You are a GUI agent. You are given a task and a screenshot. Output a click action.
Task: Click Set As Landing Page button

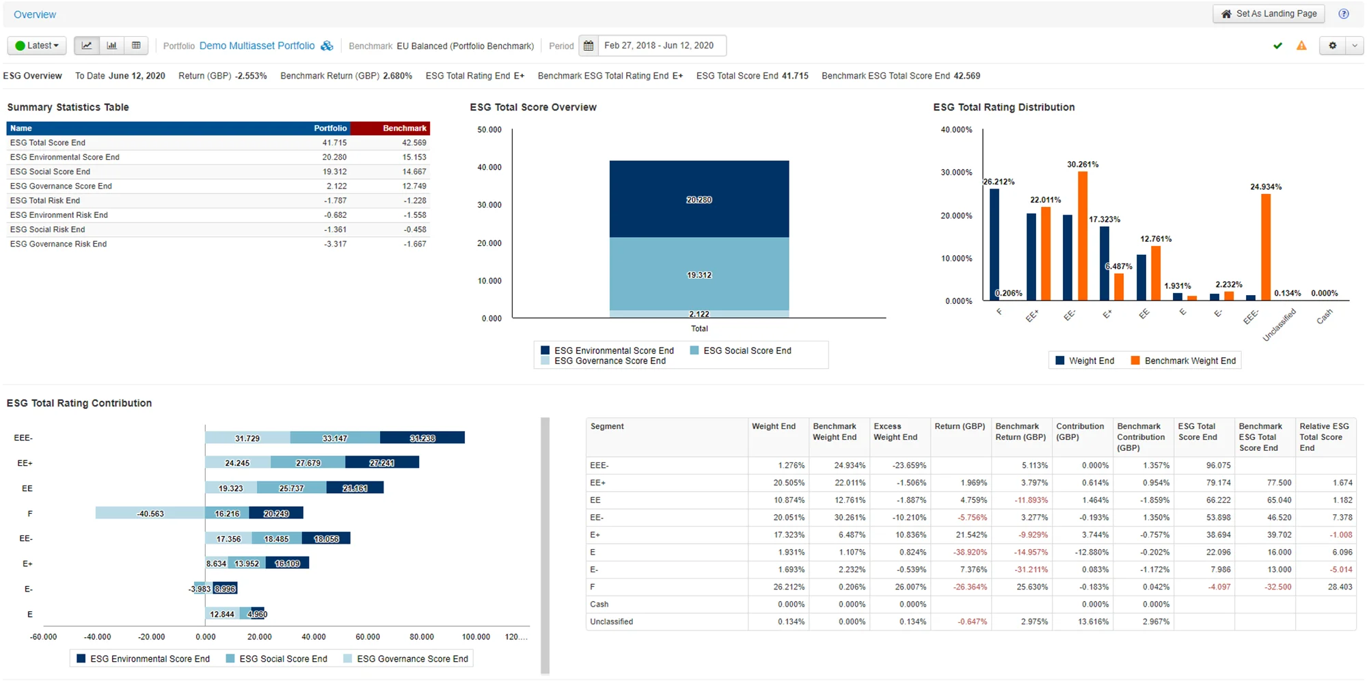tap(1269, 14)
